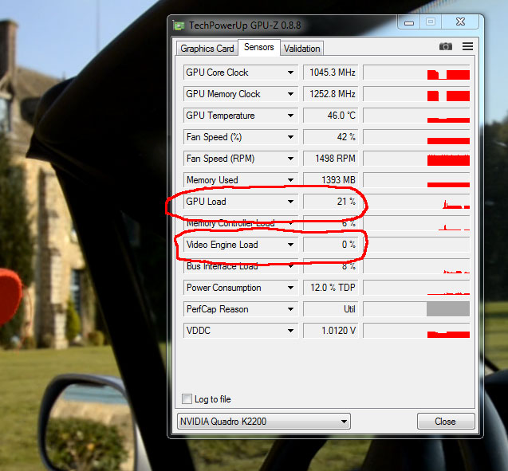Click the Util PerfCap value

click(331, 309)
